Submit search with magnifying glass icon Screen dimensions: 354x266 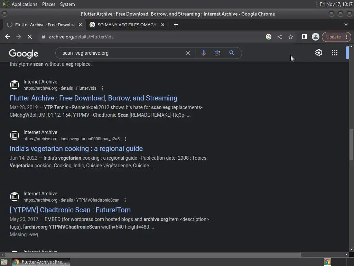232,53
